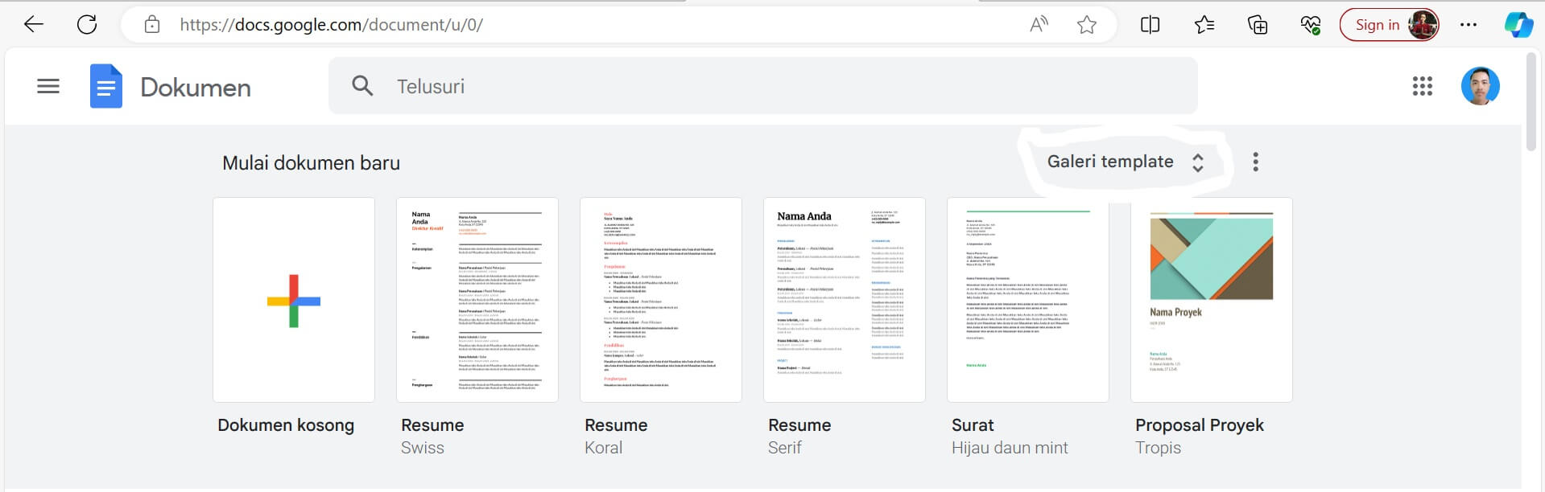Open Copilot sidebar icon
This screenshot has height=492, width=1545.
[1518, 24]
